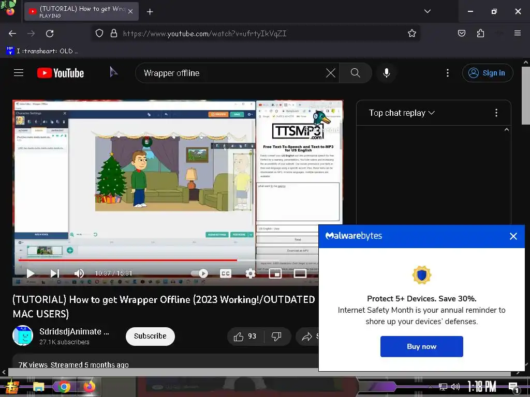Click the 7K views description text
The width and height of the screenshot is (530, 397).
73,365
